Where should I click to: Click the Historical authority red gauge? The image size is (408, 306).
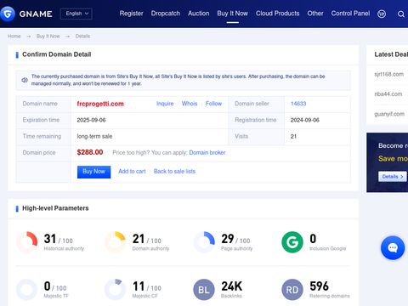pos(27,242)
